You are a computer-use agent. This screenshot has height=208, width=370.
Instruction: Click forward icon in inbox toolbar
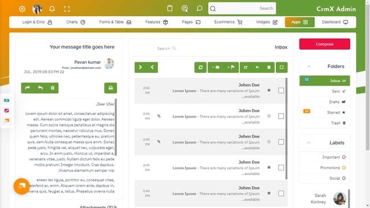coord(246,68)
